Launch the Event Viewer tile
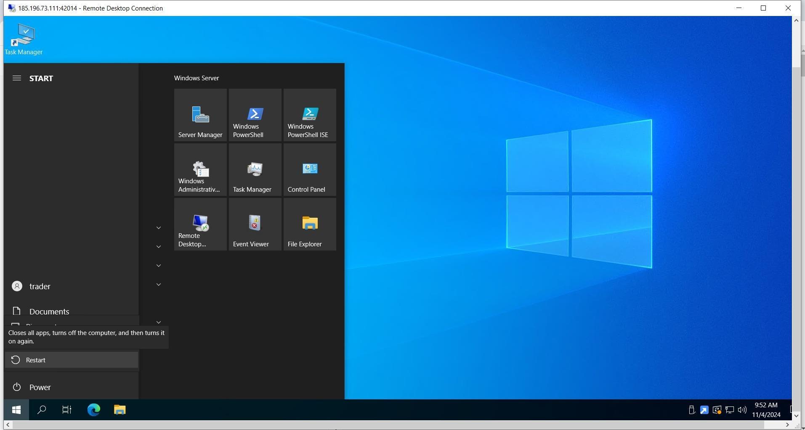Image resolution: width=805 pixels, height=430 pixels. coord(255,224)
